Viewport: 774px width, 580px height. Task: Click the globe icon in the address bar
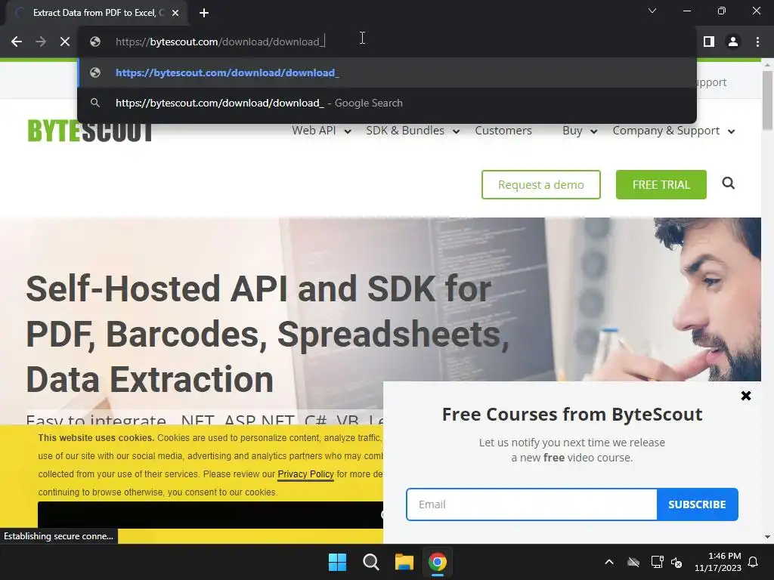coord(95,42)
